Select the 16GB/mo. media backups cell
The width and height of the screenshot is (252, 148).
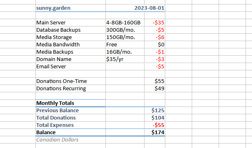[x=125, y=52]
